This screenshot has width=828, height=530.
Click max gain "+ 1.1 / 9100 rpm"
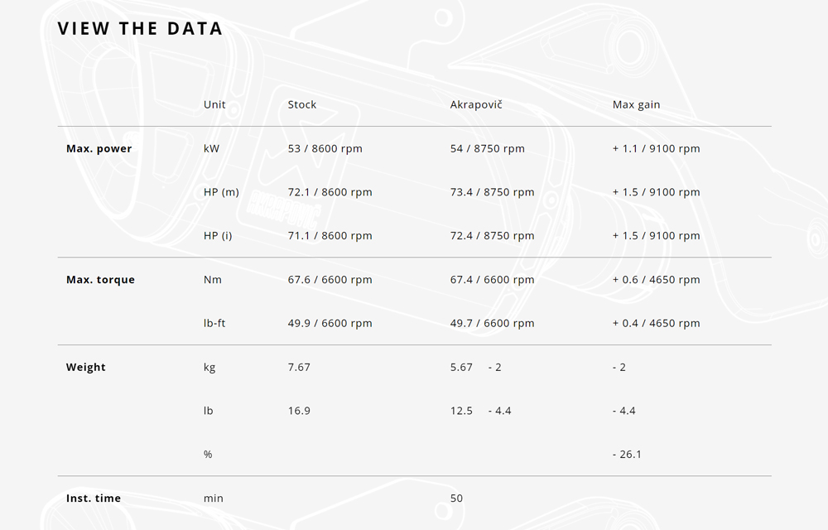656,149
